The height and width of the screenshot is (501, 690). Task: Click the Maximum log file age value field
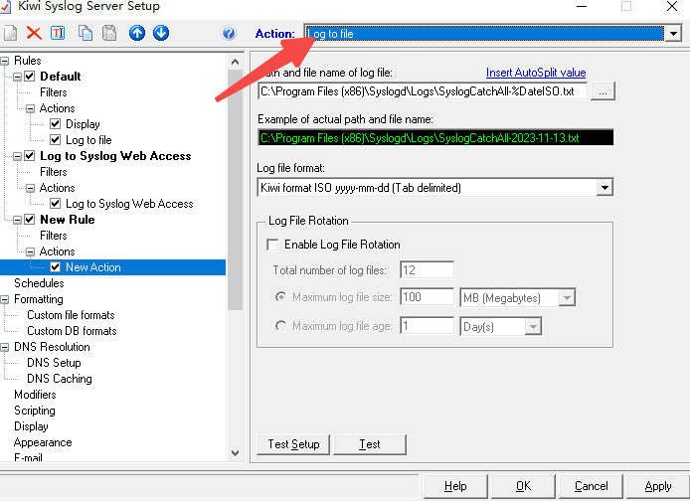tap(427, 326)
